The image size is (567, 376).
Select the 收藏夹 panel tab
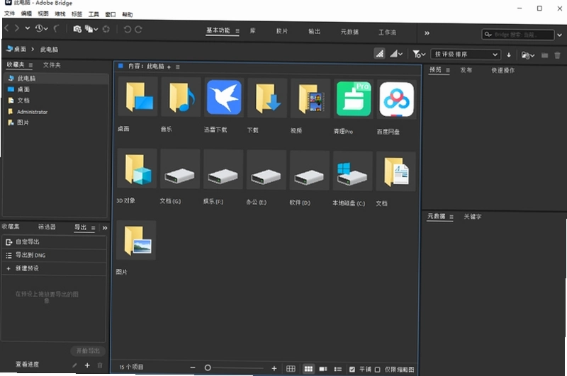[16, 64]
